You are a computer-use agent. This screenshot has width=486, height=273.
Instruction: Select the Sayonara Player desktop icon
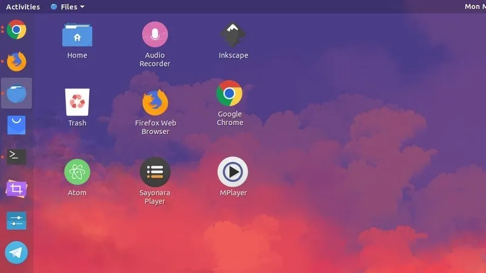(x=155, y=172)
